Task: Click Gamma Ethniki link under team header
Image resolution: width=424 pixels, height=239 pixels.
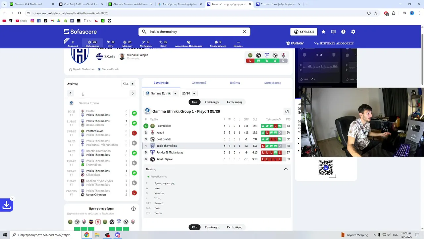Action: [108, 69]
